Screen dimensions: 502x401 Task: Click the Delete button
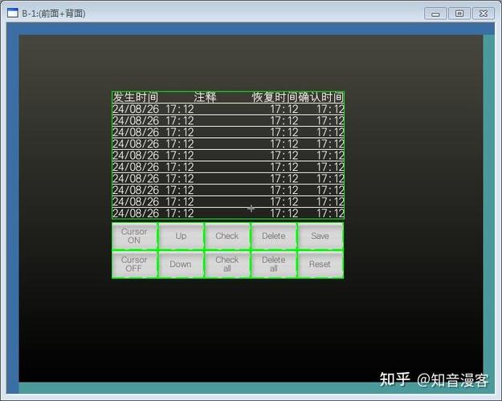pos(274,236)
